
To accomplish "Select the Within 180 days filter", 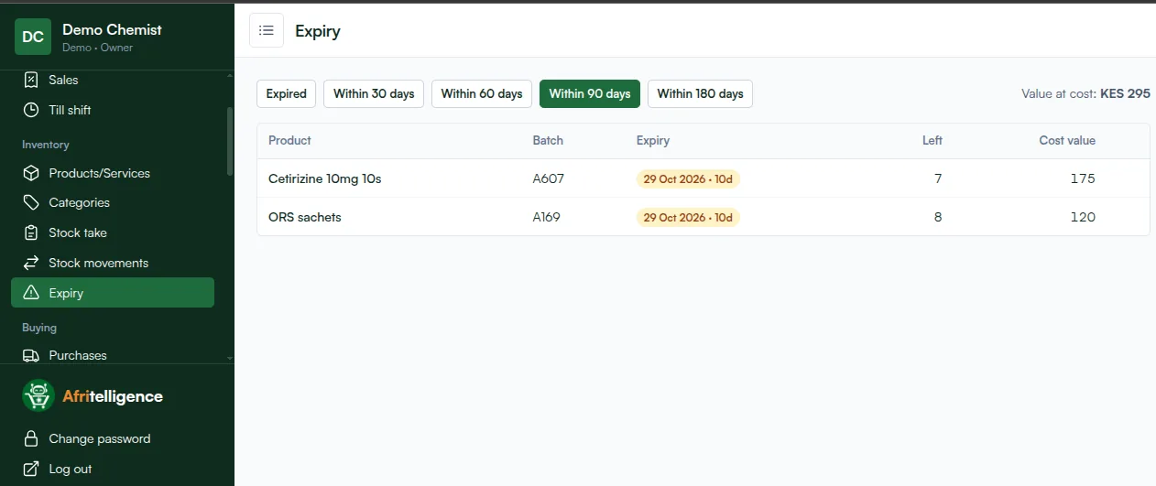I will [x=700, y=93].
